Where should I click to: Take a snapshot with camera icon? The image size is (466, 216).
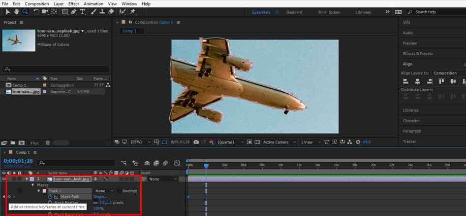point(196,142)
